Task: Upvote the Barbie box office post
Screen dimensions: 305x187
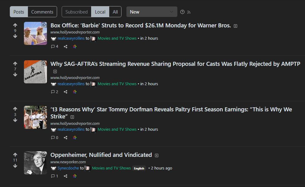Action: point(15,25)
